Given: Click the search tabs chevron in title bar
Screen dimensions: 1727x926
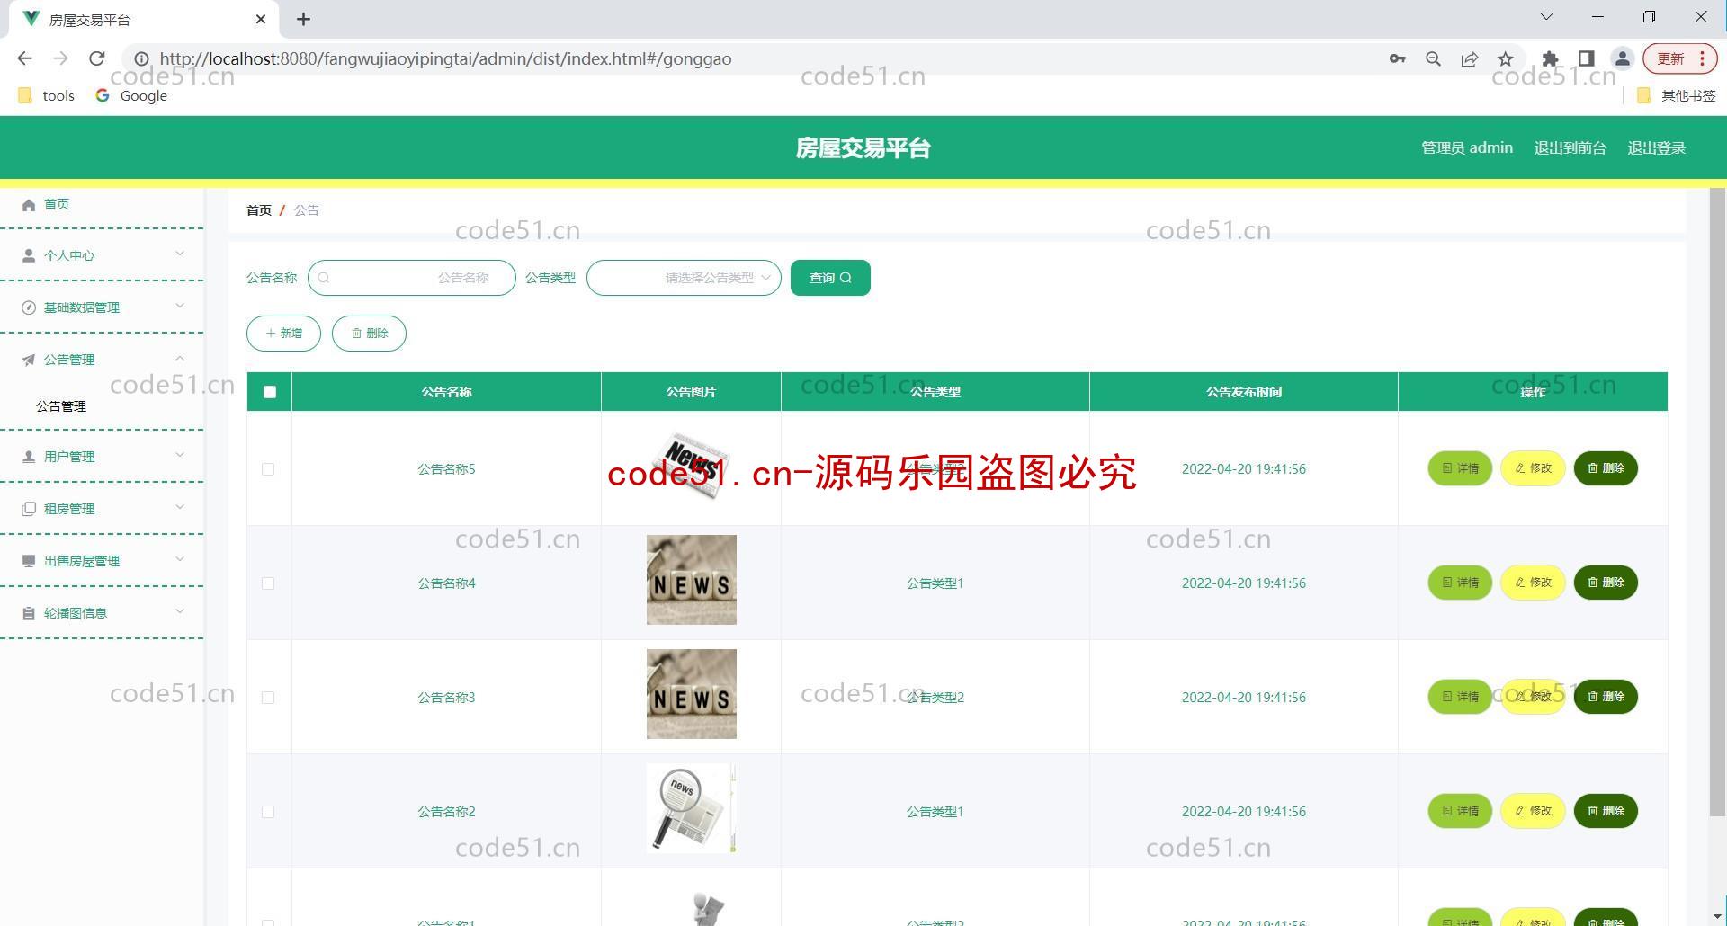Looking at the screenshot, I should (x=1546, y=17).
